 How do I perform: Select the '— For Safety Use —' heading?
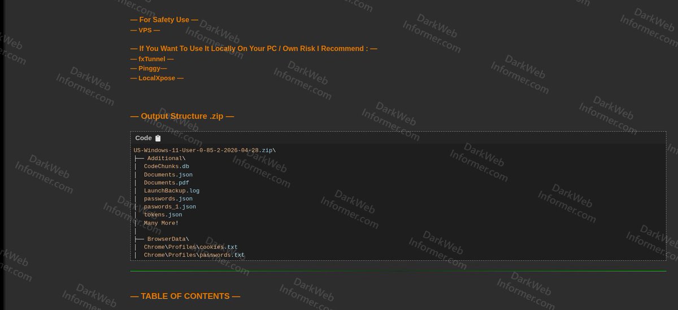[164, 20]
